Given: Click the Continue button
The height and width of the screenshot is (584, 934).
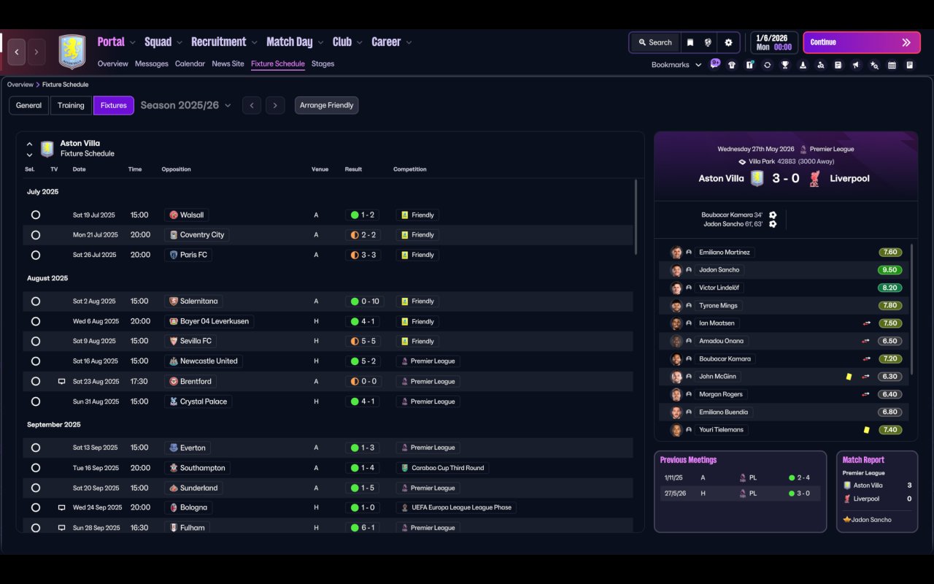Looking at the screenshot, I should click(x=862, y=42).
